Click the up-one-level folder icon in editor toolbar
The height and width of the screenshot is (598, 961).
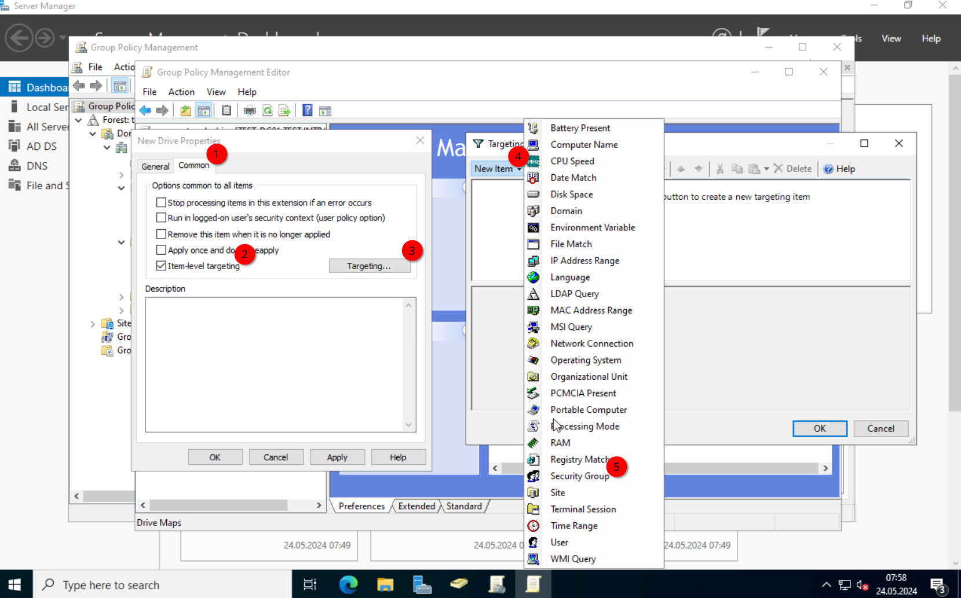(x=185, y=111)
